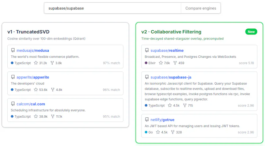Click the star icon on the medusa card
The width and height of the screenshot is (265, 146).
36,63
